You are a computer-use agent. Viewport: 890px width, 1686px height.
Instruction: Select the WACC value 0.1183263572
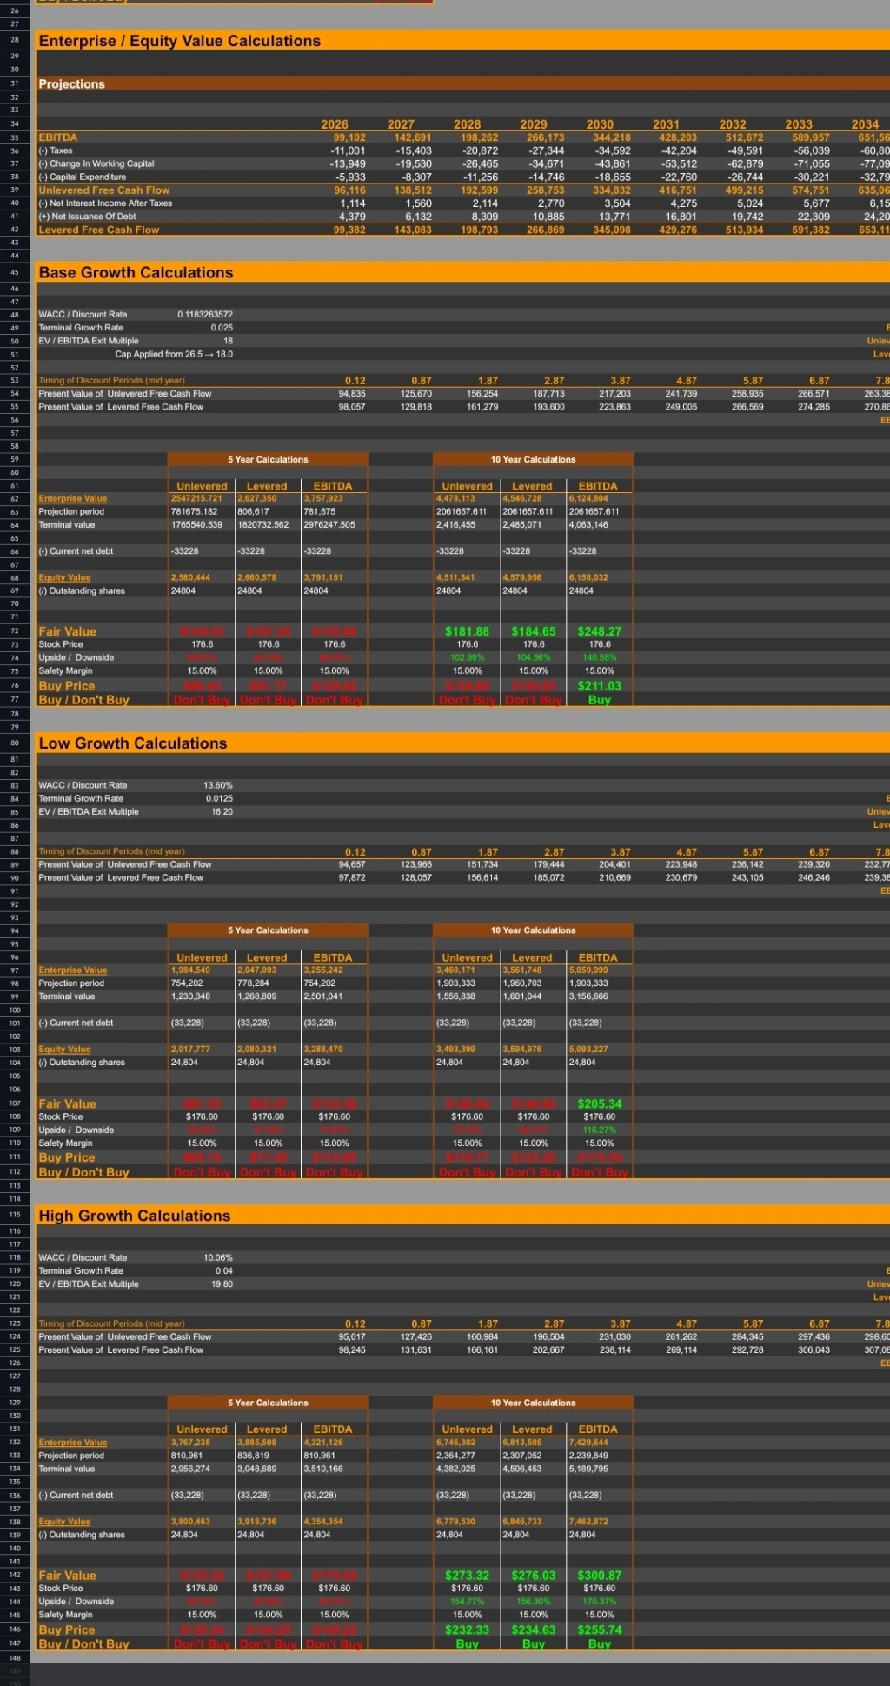click(x=205, y=315)
